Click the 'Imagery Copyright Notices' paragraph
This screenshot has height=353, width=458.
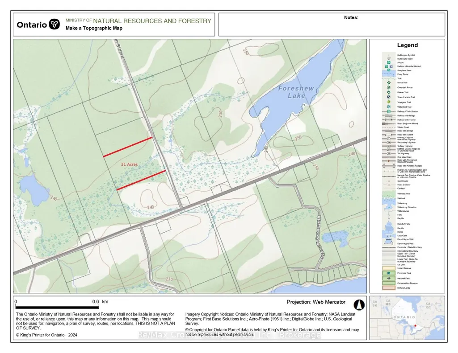tap(270, 319)
